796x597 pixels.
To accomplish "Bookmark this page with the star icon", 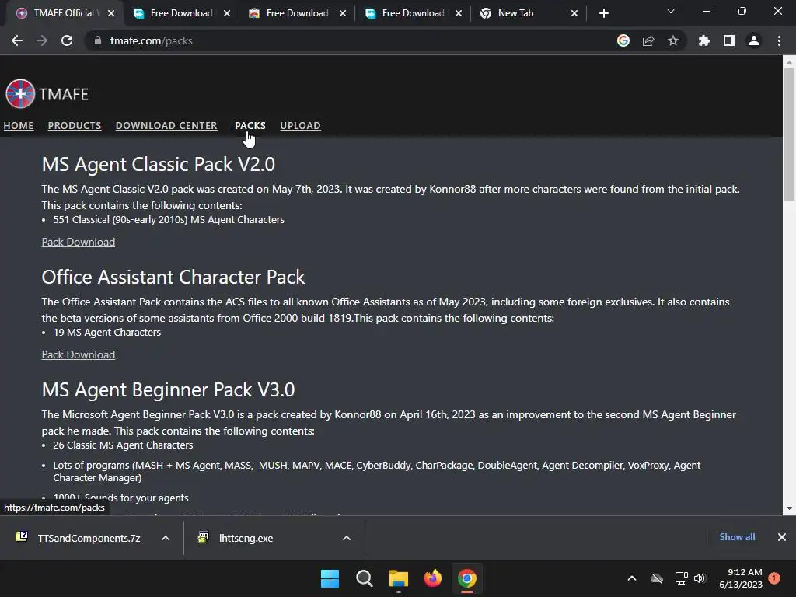I will click(x=673, y=40).
